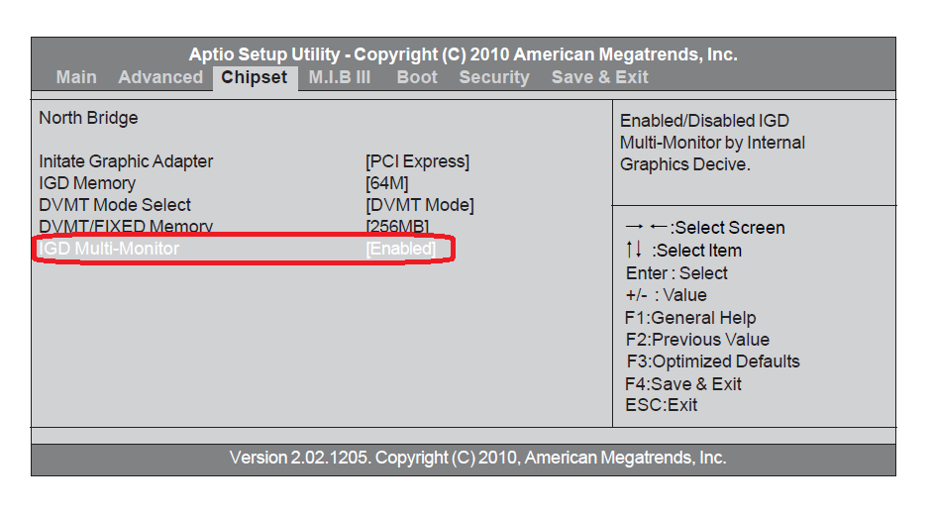Open the PCI Express value dropdown
933x515 pixels.
pyautogui.click(x=417, y=160)
